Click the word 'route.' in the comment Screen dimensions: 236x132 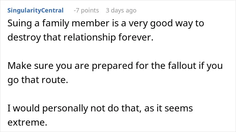click(x=55, y=80)
